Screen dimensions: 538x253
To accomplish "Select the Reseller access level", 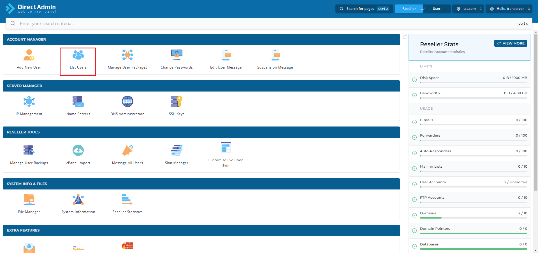I will click(409, 9).
